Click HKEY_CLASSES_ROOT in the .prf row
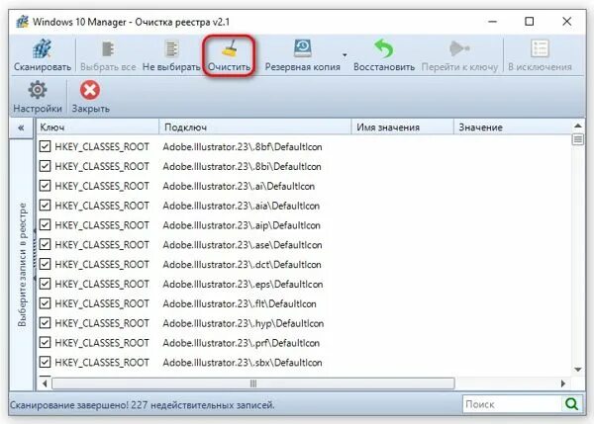Image resolution: width=594 pixels, height=424 pixels. [102, 343]
